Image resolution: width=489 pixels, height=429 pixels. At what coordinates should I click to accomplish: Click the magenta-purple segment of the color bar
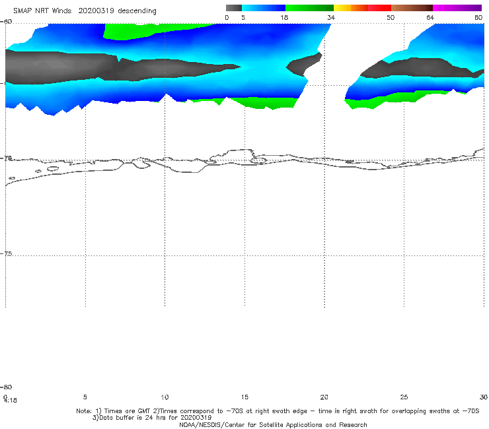tap(457, 8)
